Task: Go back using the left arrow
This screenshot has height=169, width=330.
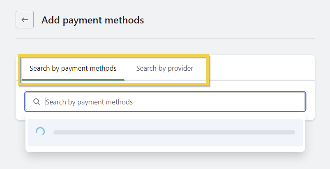Action: 25,20
